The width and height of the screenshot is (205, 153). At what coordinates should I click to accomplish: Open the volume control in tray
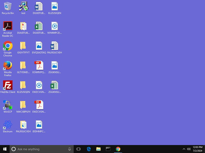(x=189, y=149)
